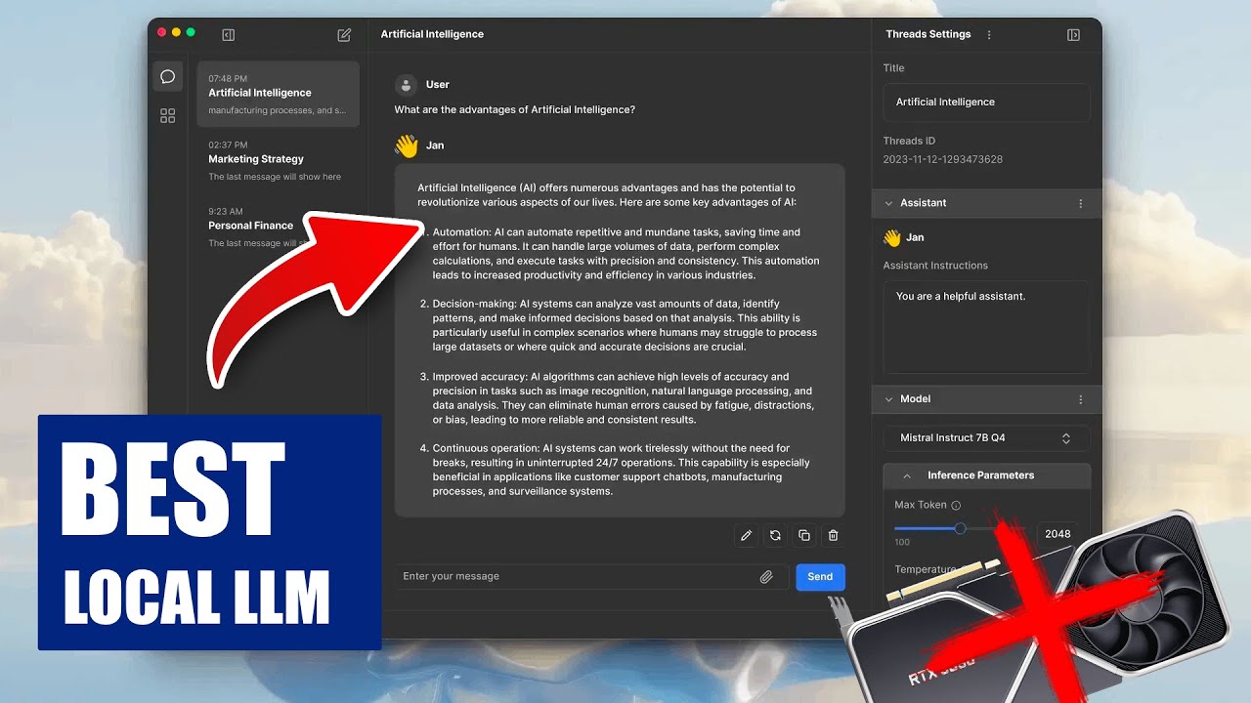Select the Artificial Intelligence thread

pyautogui.click(x=279, y=94)
